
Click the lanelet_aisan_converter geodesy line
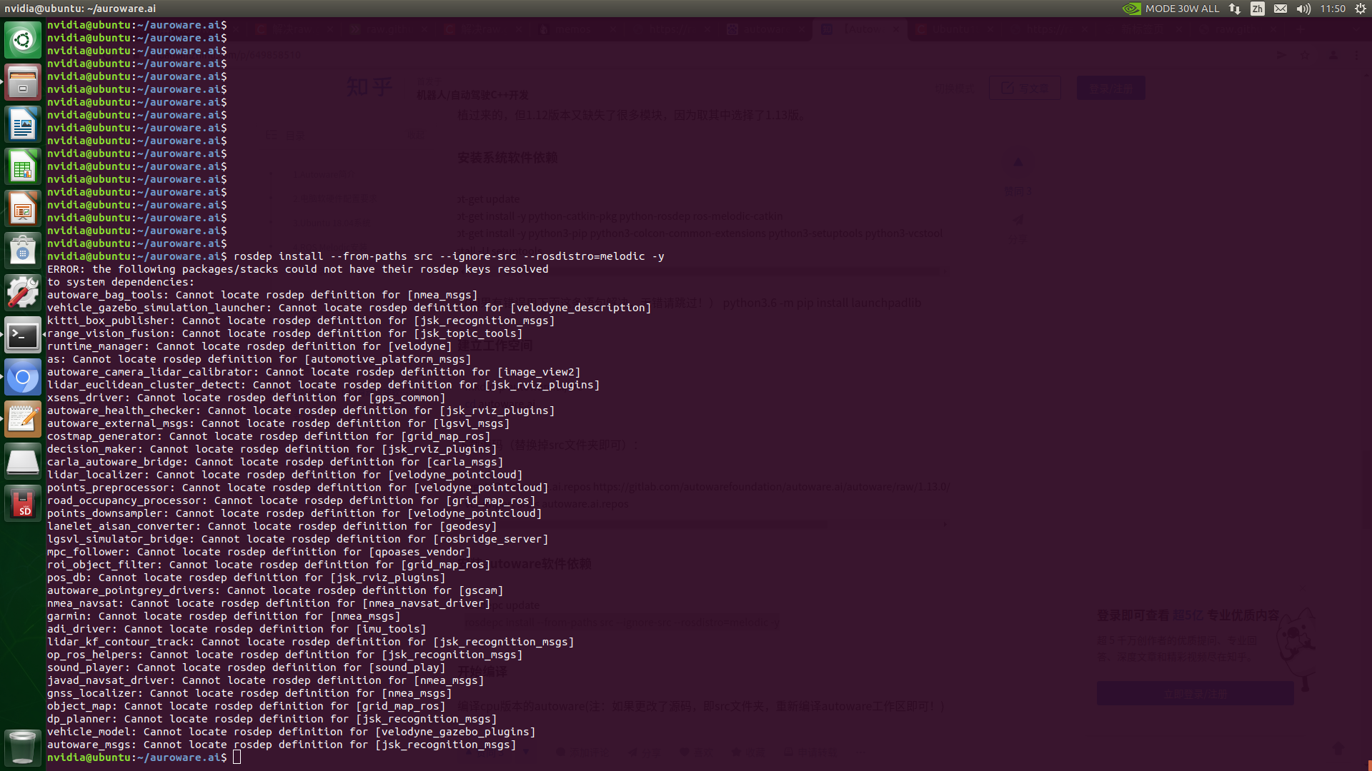tap(272, 526)
